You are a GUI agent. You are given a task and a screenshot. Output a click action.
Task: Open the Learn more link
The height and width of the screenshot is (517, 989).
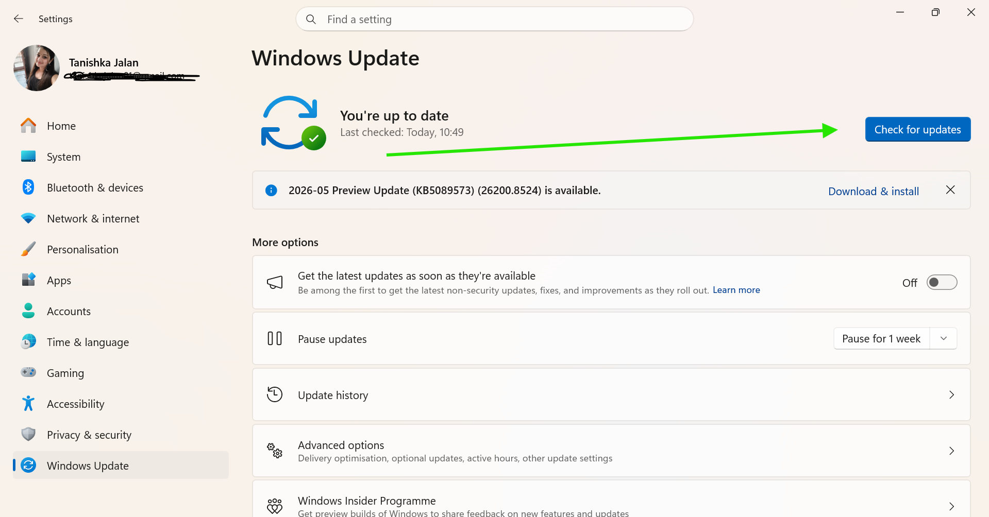[x=736, y=290]
